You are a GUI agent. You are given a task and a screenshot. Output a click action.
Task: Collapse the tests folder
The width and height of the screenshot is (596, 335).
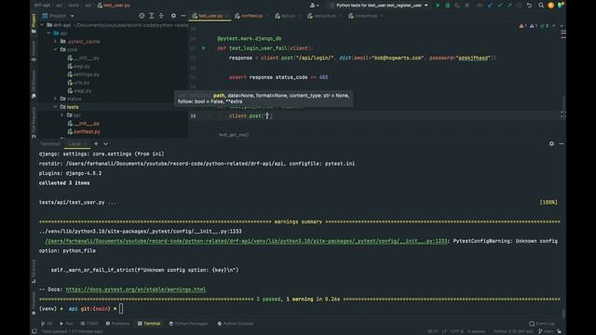(56, 107)
